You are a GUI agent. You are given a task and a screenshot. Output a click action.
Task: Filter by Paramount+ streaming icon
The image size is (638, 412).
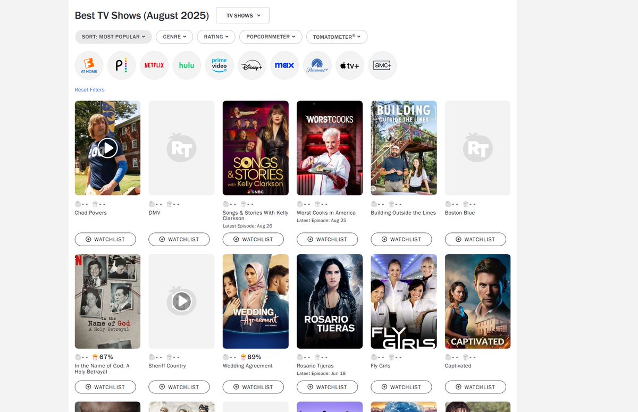(x=317, y=65)
